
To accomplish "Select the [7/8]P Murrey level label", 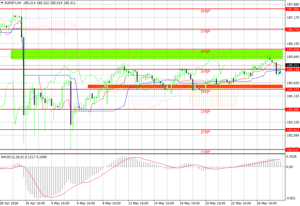I will [x=206, y=31].
